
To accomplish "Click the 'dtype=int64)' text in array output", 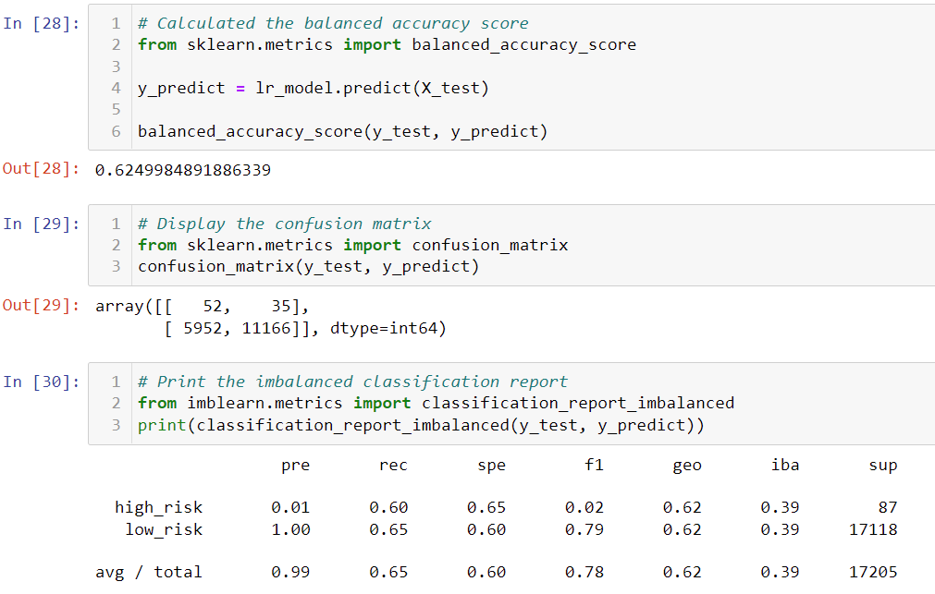I will 388,328.
